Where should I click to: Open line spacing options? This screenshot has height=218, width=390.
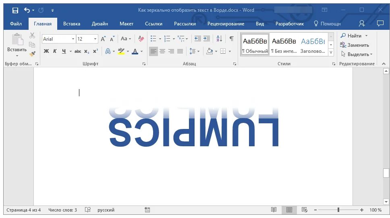coord(194,51)
